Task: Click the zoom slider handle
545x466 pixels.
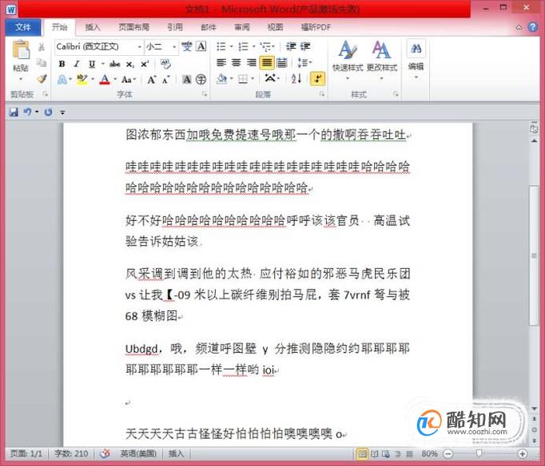Action: (x=479, y=453)
